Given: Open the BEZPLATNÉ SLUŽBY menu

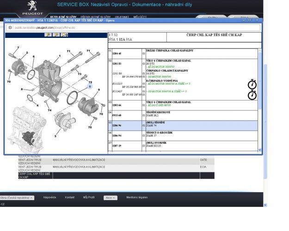Looking at the screenshot, I should pyautogui.click(x=63, y=17).
